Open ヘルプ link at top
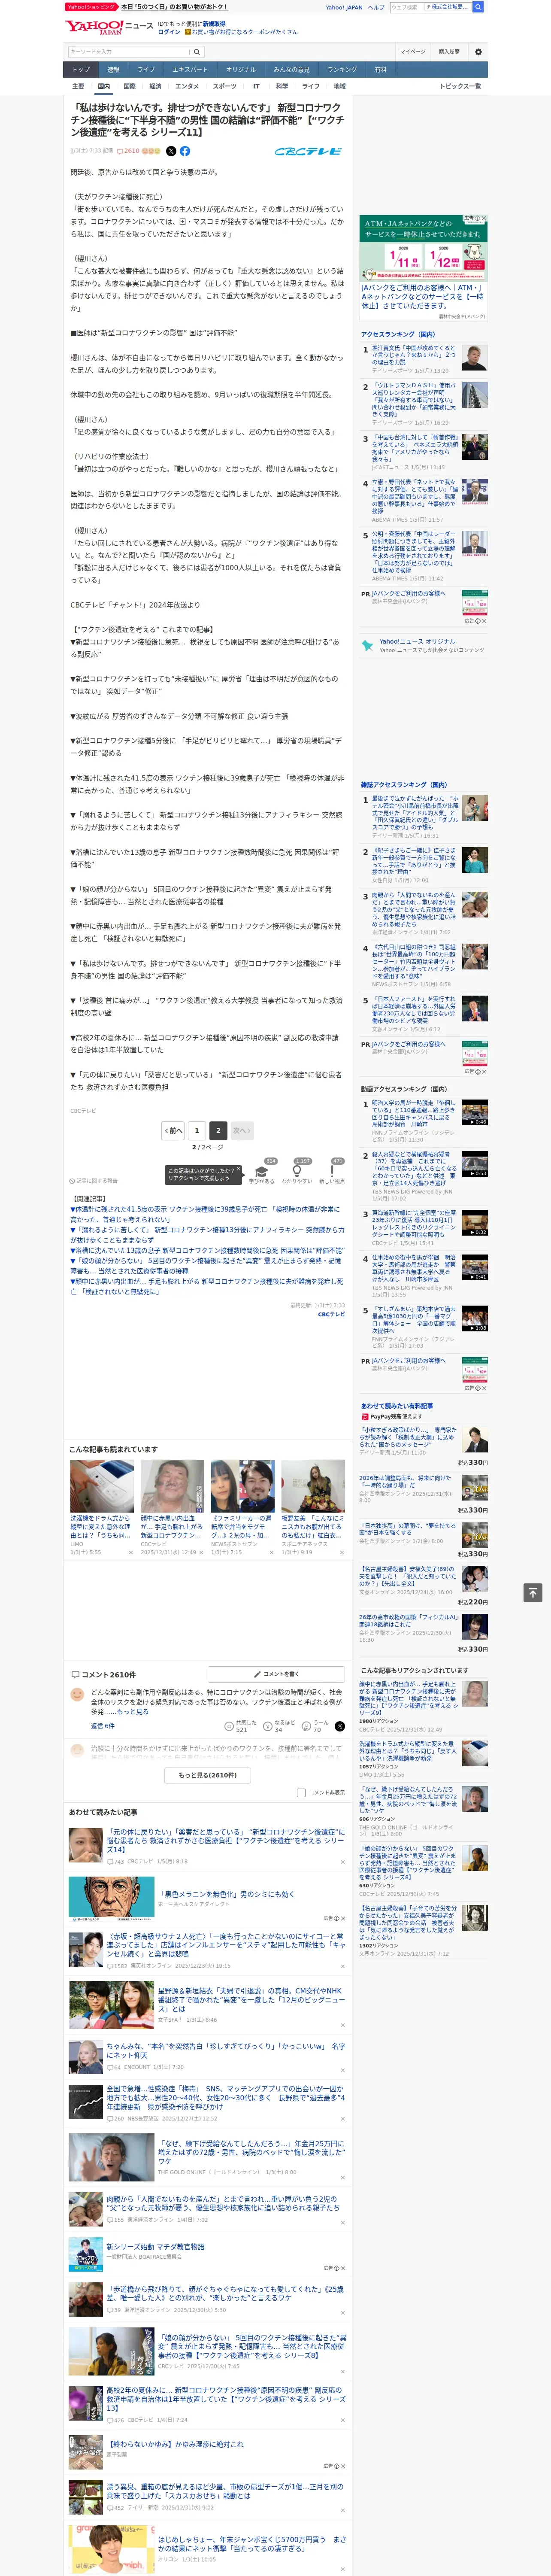The height and width of the screenshot is (2576, 551). 375,7
